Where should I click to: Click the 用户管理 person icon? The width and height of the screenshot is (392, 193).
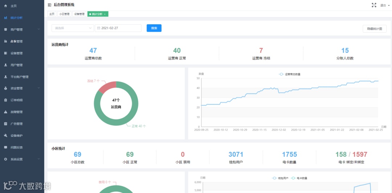[x=6, y=65]
